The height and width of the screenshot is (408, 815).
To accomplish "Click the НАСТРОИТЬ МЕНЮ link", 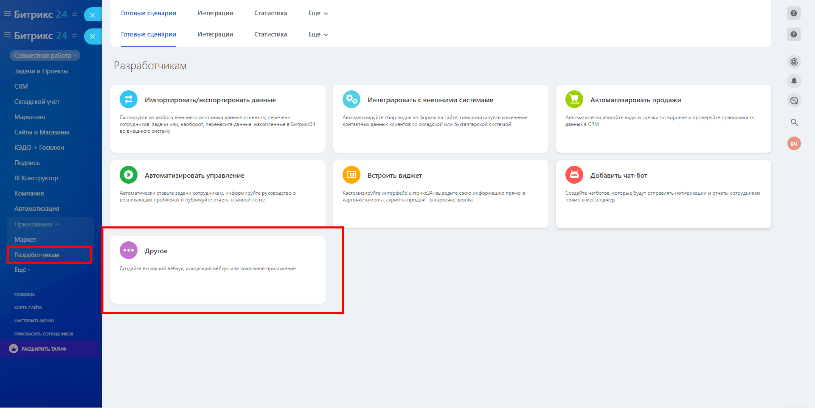I will tap(34, 321).
